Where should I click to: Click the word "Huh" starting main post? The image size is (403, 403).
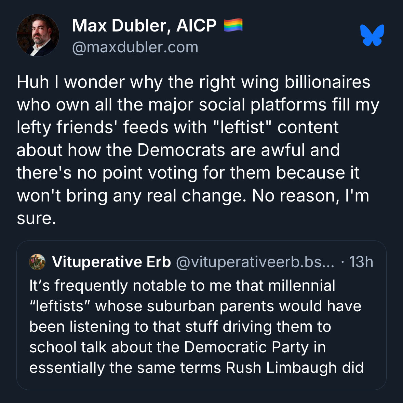click(33, 82)
